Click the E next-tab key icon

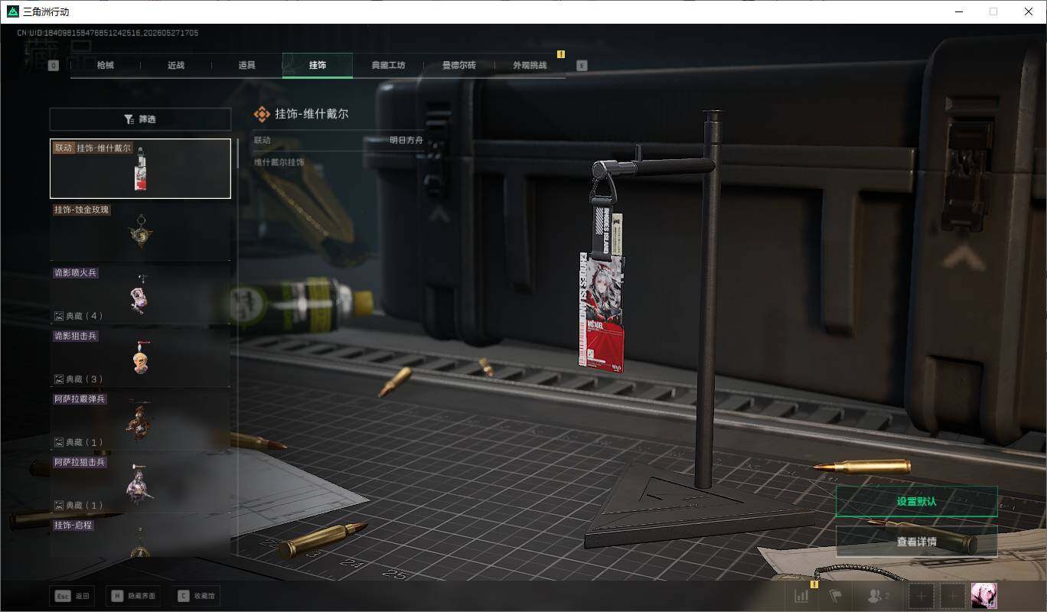[582, 66]
